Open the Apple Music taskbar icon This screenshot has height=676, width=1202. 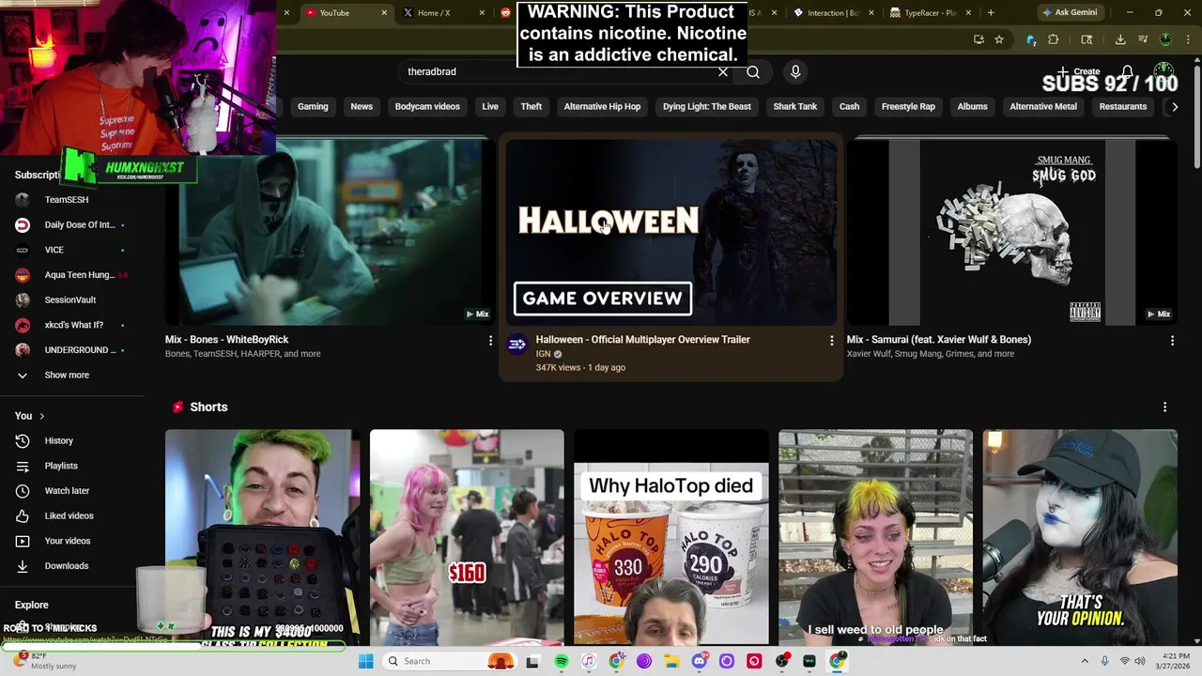[589, 661]
